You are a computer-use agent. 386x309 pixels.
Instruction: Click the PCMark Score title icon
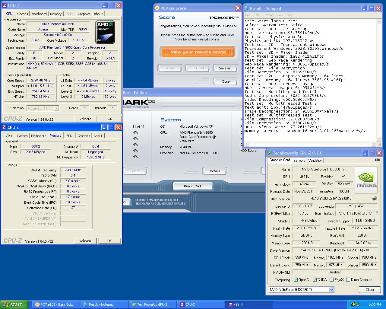coord(157,8)
